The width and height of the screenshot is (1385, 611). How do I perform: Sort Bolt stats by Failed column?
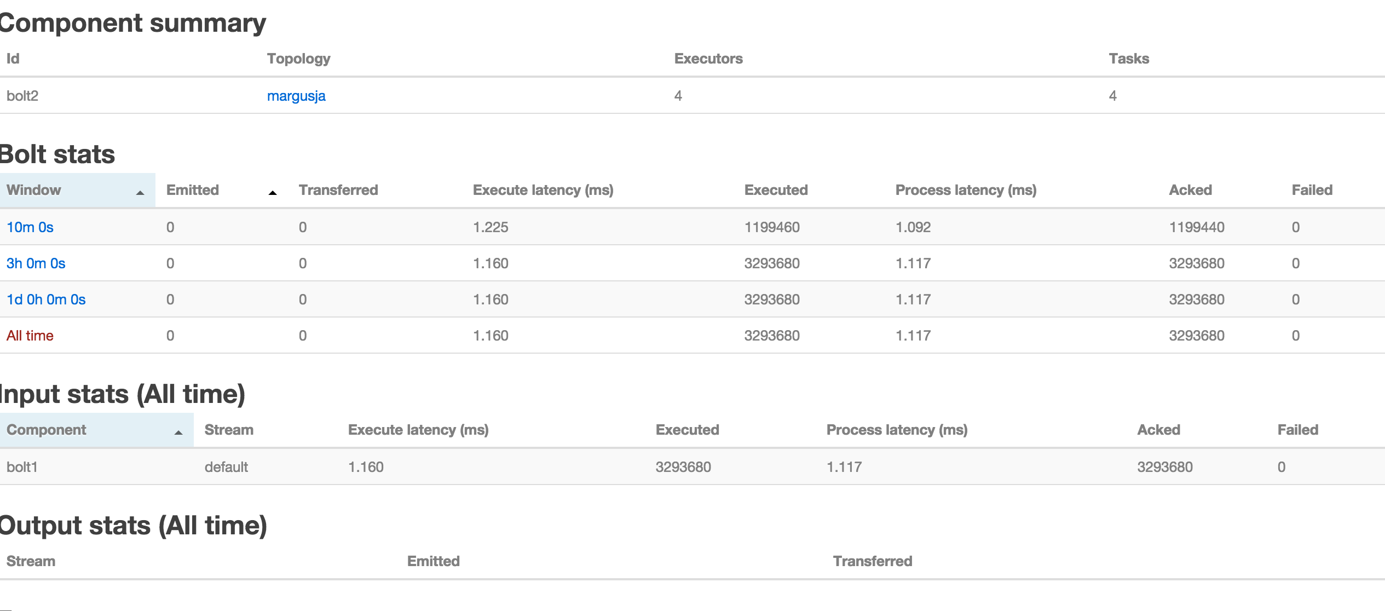(1312, 190)
